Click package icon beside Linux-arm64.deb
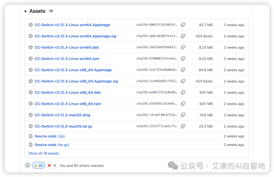 click(x=31, y=47)
